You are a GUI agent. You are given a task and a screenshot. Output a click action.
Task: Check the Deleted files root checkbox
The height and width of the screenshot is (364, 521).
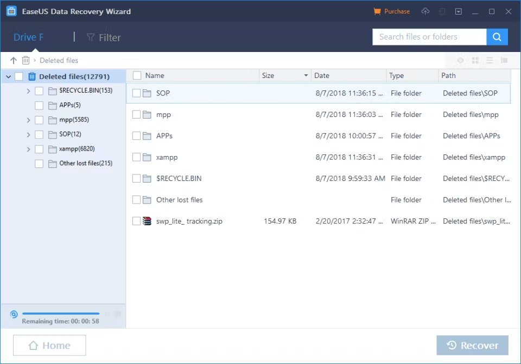click(19, 76)
